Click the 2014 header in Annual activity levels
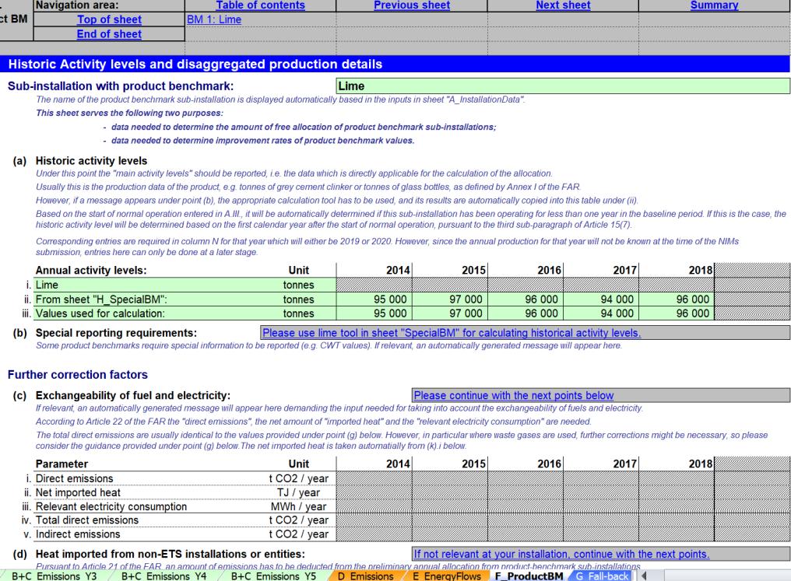This screenshot has height=581, width=791. click(x=398, y=270)
